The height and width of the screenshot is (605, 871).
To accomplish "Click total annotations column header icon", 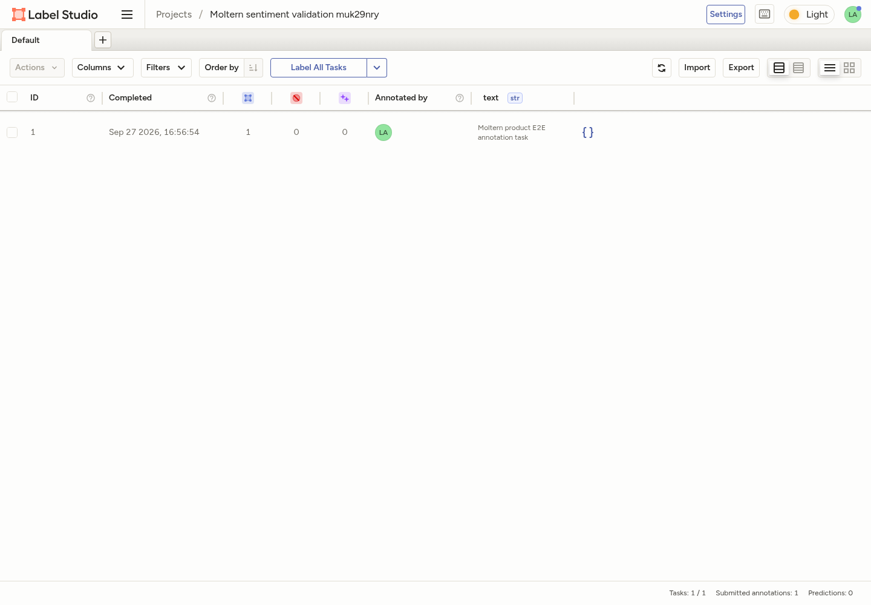I will tap(248, 98).
